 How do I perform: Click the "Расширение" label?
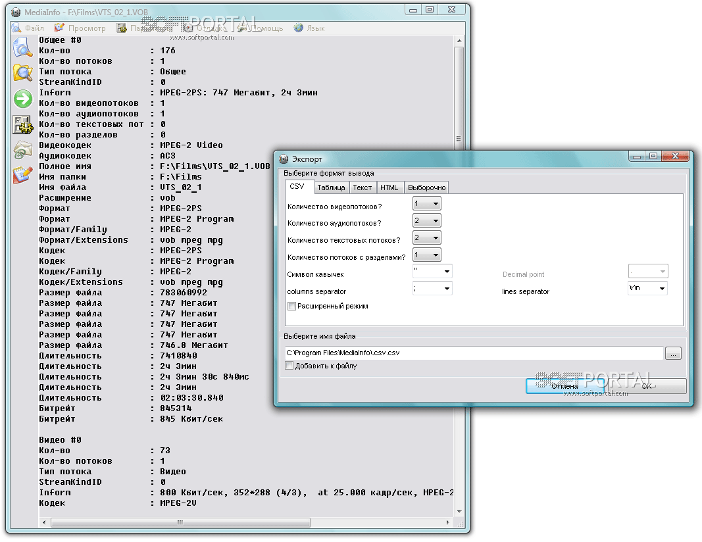point(65,198)
